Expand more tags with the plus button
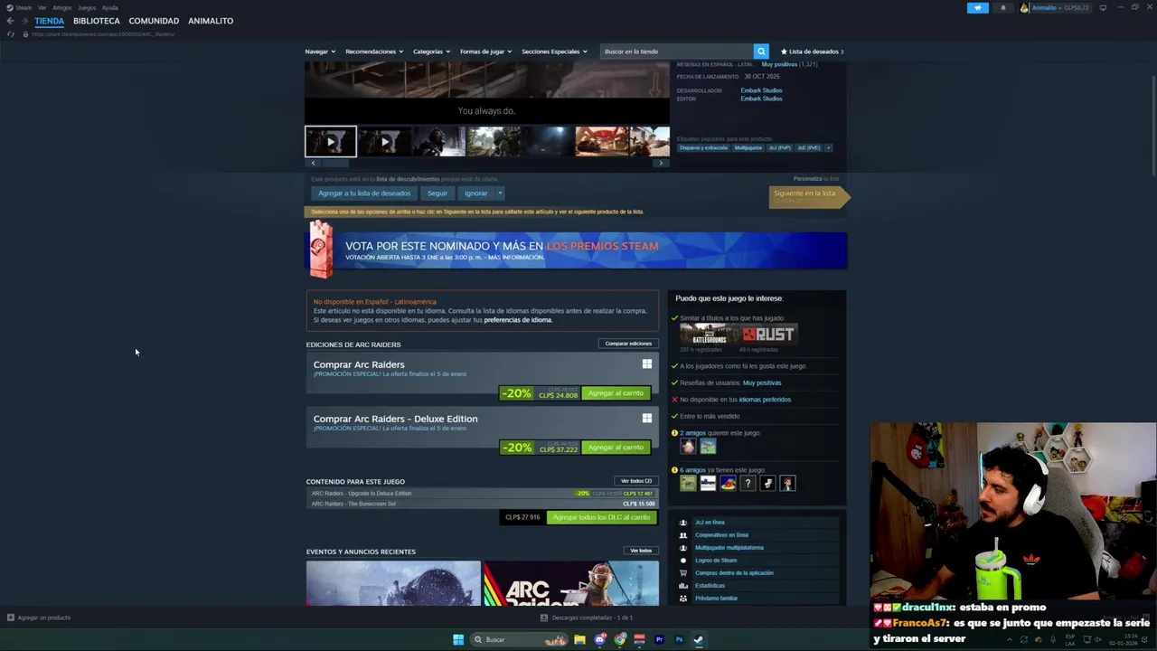This screenshot has height=651, width=1157. [828, 147]
